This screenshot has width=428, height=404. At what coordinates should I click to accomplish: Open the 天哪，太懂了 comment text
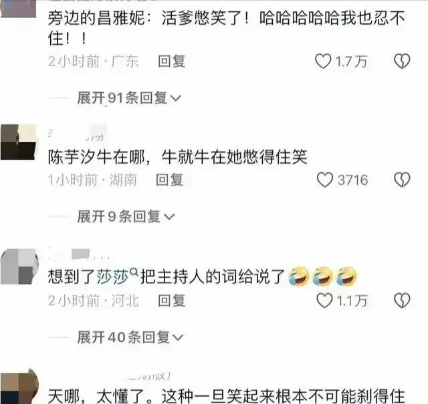(226, 397)
